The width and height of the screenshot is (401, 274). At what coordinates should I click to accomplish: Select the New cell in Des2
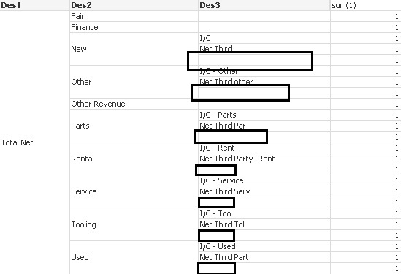click(134, 49)
